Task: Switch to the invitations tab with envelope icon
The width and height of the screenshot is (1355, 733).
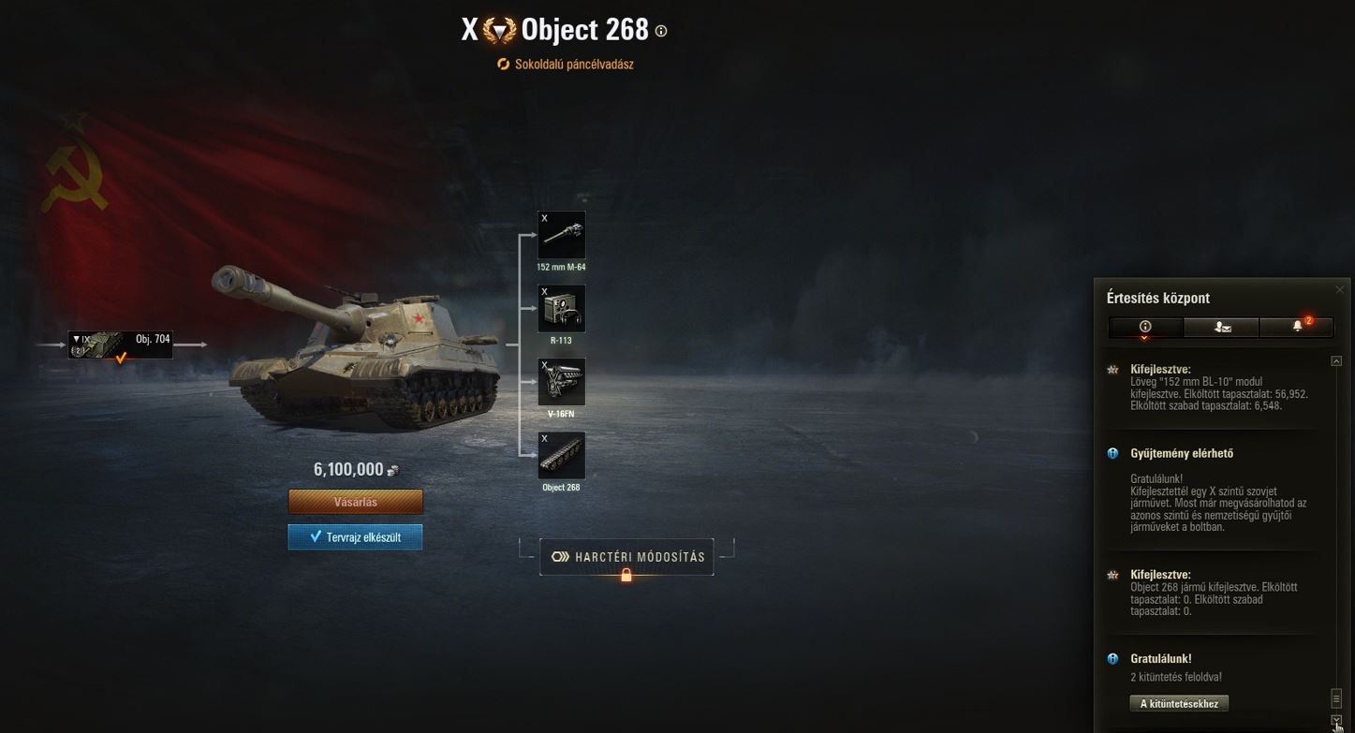Action: (x=1221, y=327)
